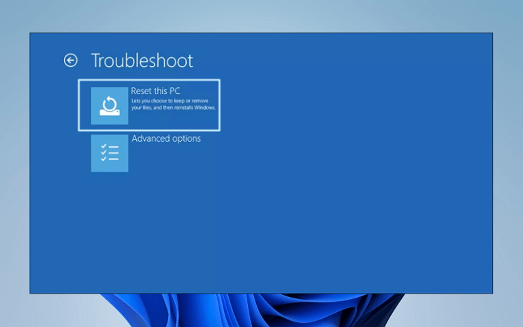Click the description 'Lets you choose to keep or remove'
Viewport: 523px width, 327px height.
[170, 101]
